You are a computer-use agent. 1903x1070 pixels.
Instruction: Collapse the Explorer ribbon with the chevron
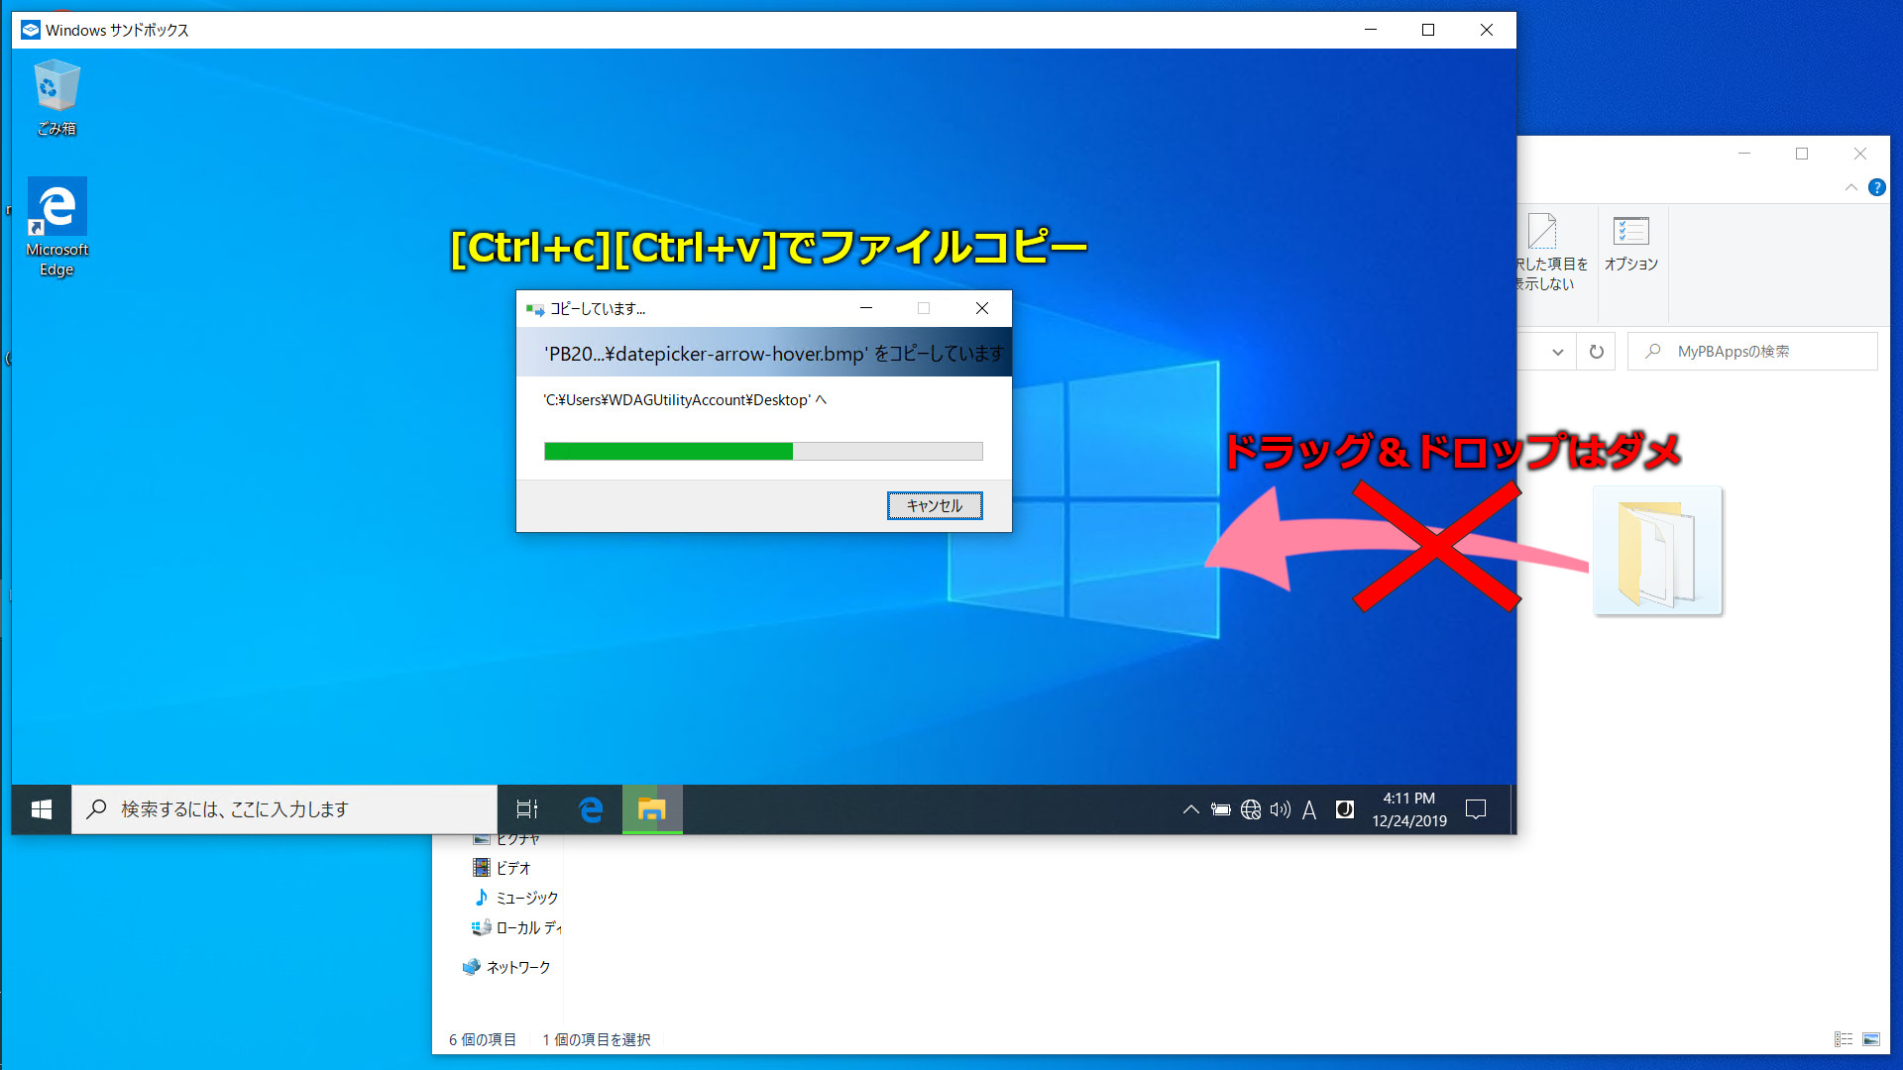pos(1851,187)
